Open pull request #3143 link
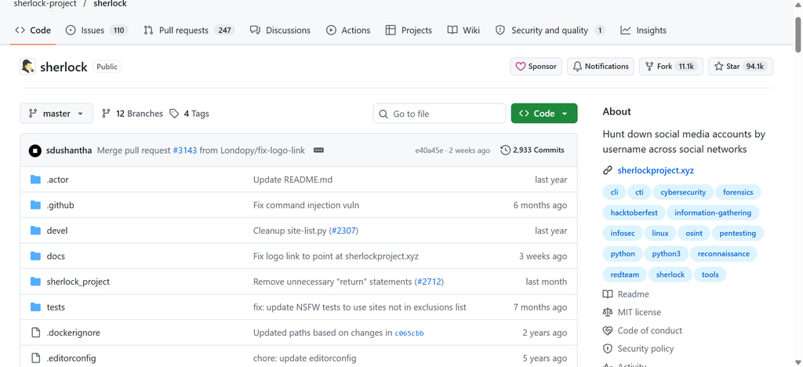803x367 pixels. tap(185, 151)
